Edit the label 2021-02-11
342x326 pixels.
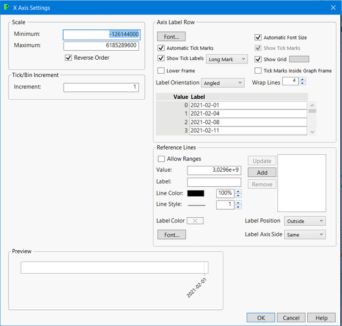[x=248, y=131]
